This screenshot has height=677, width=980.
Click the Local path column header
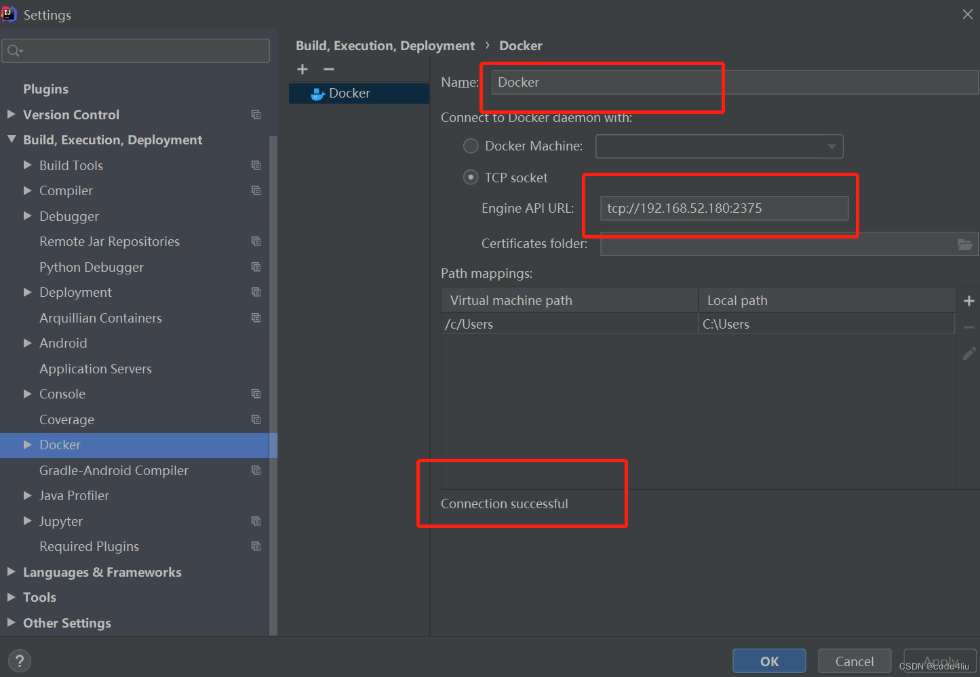click(827, 300)
